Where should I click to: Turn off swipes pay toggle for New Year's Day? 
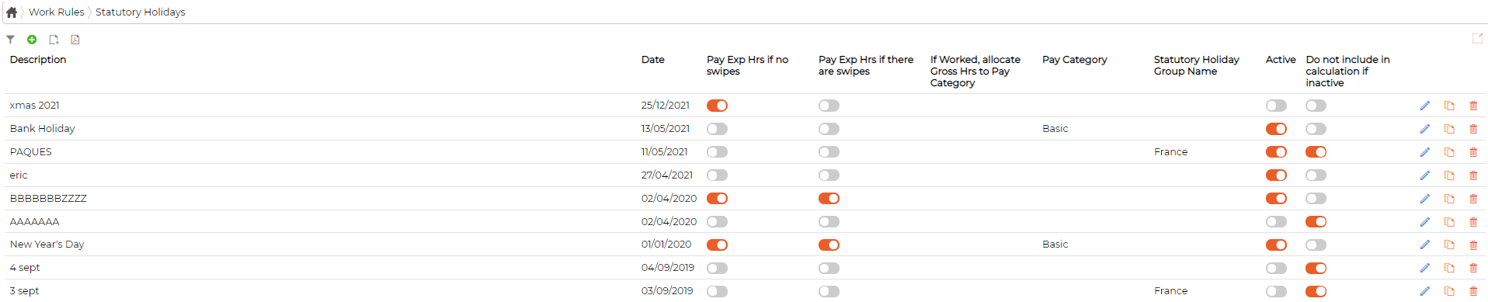click(829, 245)
